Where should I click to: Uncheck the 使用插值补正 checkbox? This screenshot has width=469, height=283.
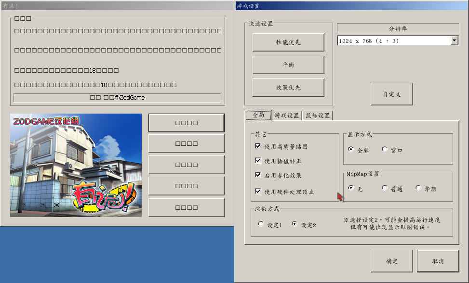[x=258, y=160]
